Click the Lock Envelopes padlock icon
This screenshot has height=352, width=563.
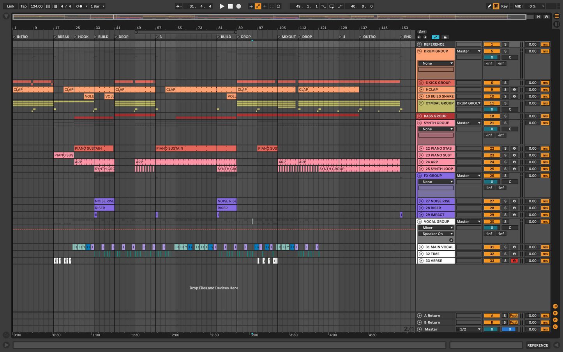coord(445,37)
